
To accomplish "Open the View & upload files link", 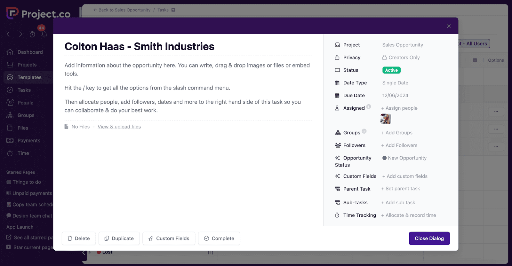I will [119, 127].
